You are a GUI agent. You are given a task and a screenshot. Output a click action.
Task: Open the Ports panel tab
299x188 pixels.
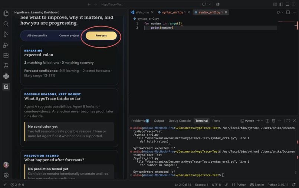coord(216,121)
